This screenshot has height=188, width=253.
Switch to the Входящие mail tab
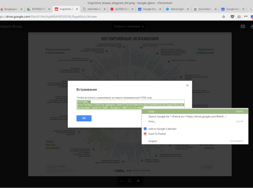click(10, 9)
